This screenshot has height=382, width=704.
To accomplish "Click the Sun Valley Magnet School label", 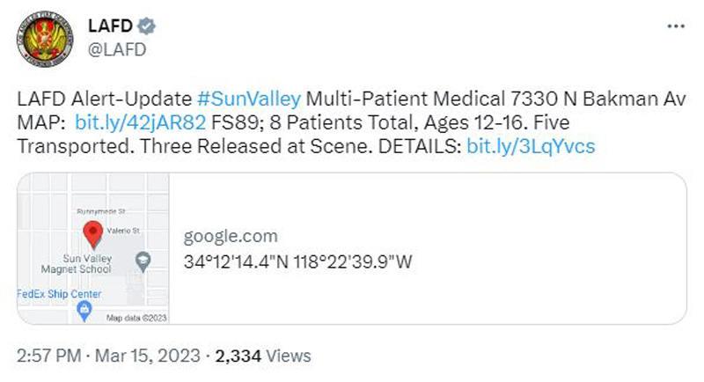I will coord(77,264).
